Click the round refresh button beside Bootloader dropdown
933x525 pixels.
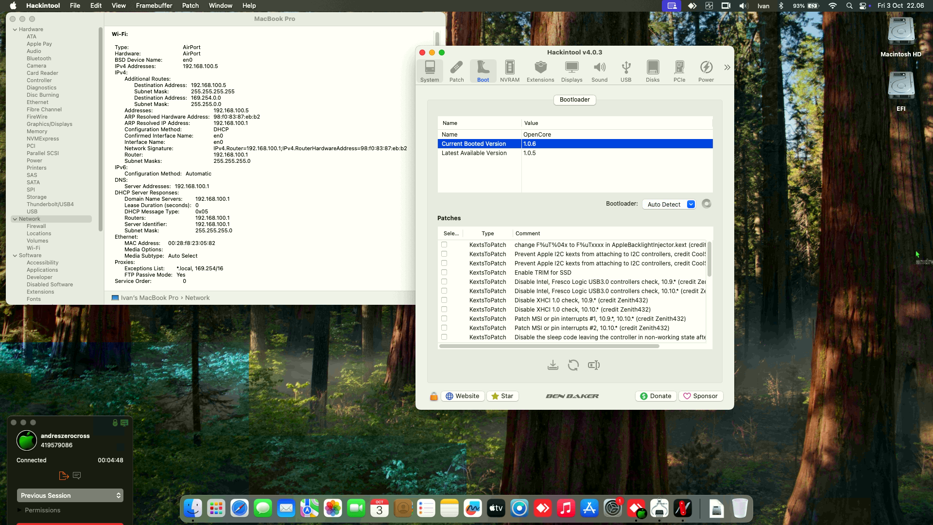707,204
